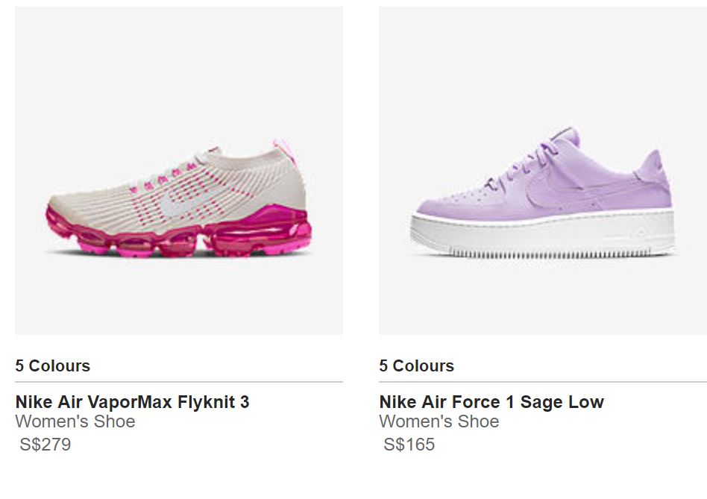This screenshot has width=707, height=499.
Task: Select the S$279 price label
Action: tap(45, 445)
